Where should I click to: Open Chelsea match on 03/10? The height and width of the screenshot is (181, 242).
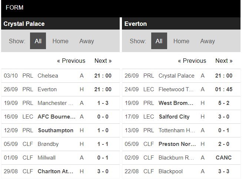pos(48,76)
